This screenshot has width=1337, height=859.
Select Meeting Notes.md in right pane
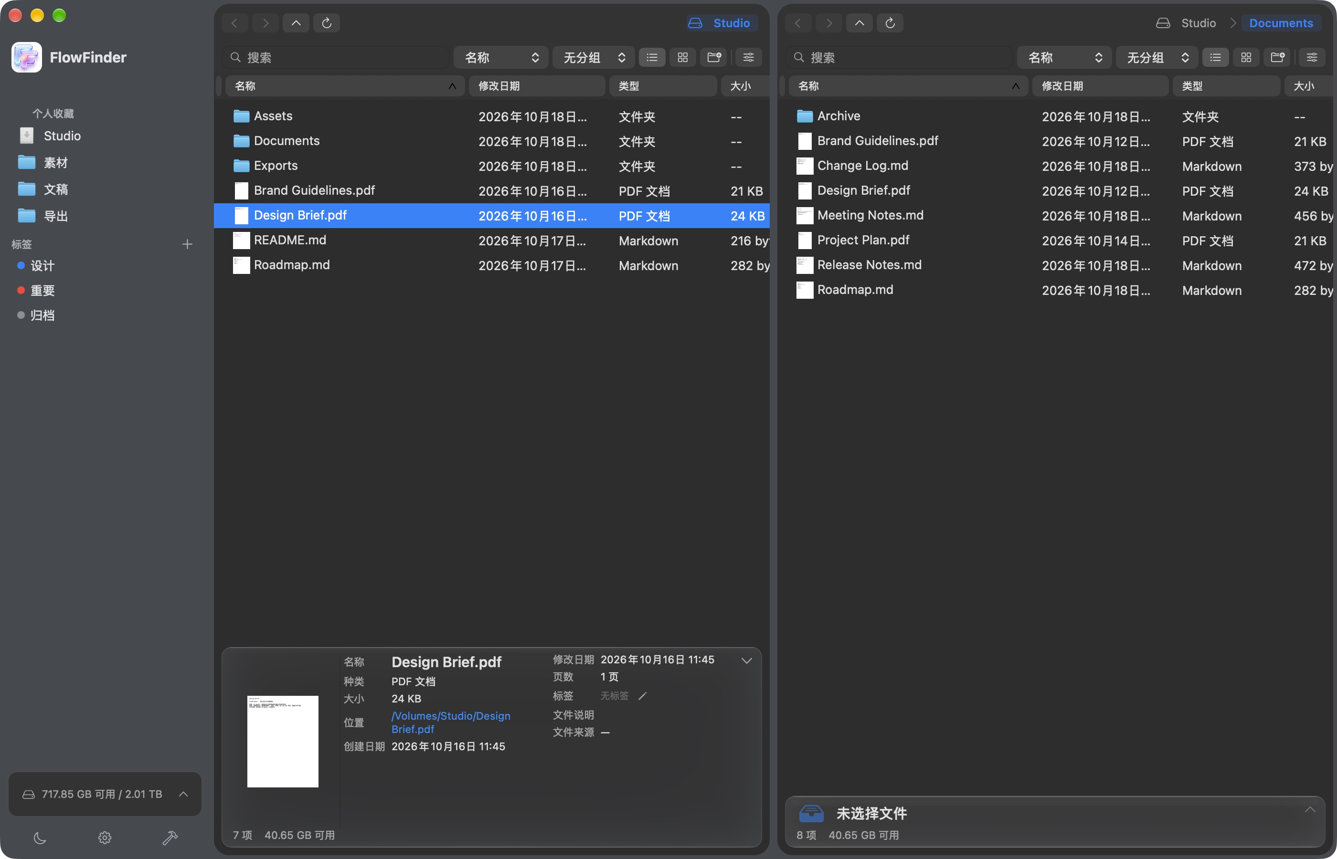click(x=1055, y=215)
